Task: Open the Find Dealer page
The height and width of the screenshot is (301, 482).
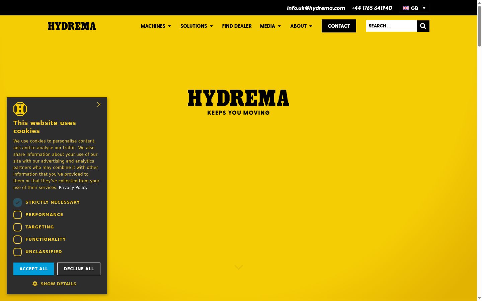Action: pos(237,26)
